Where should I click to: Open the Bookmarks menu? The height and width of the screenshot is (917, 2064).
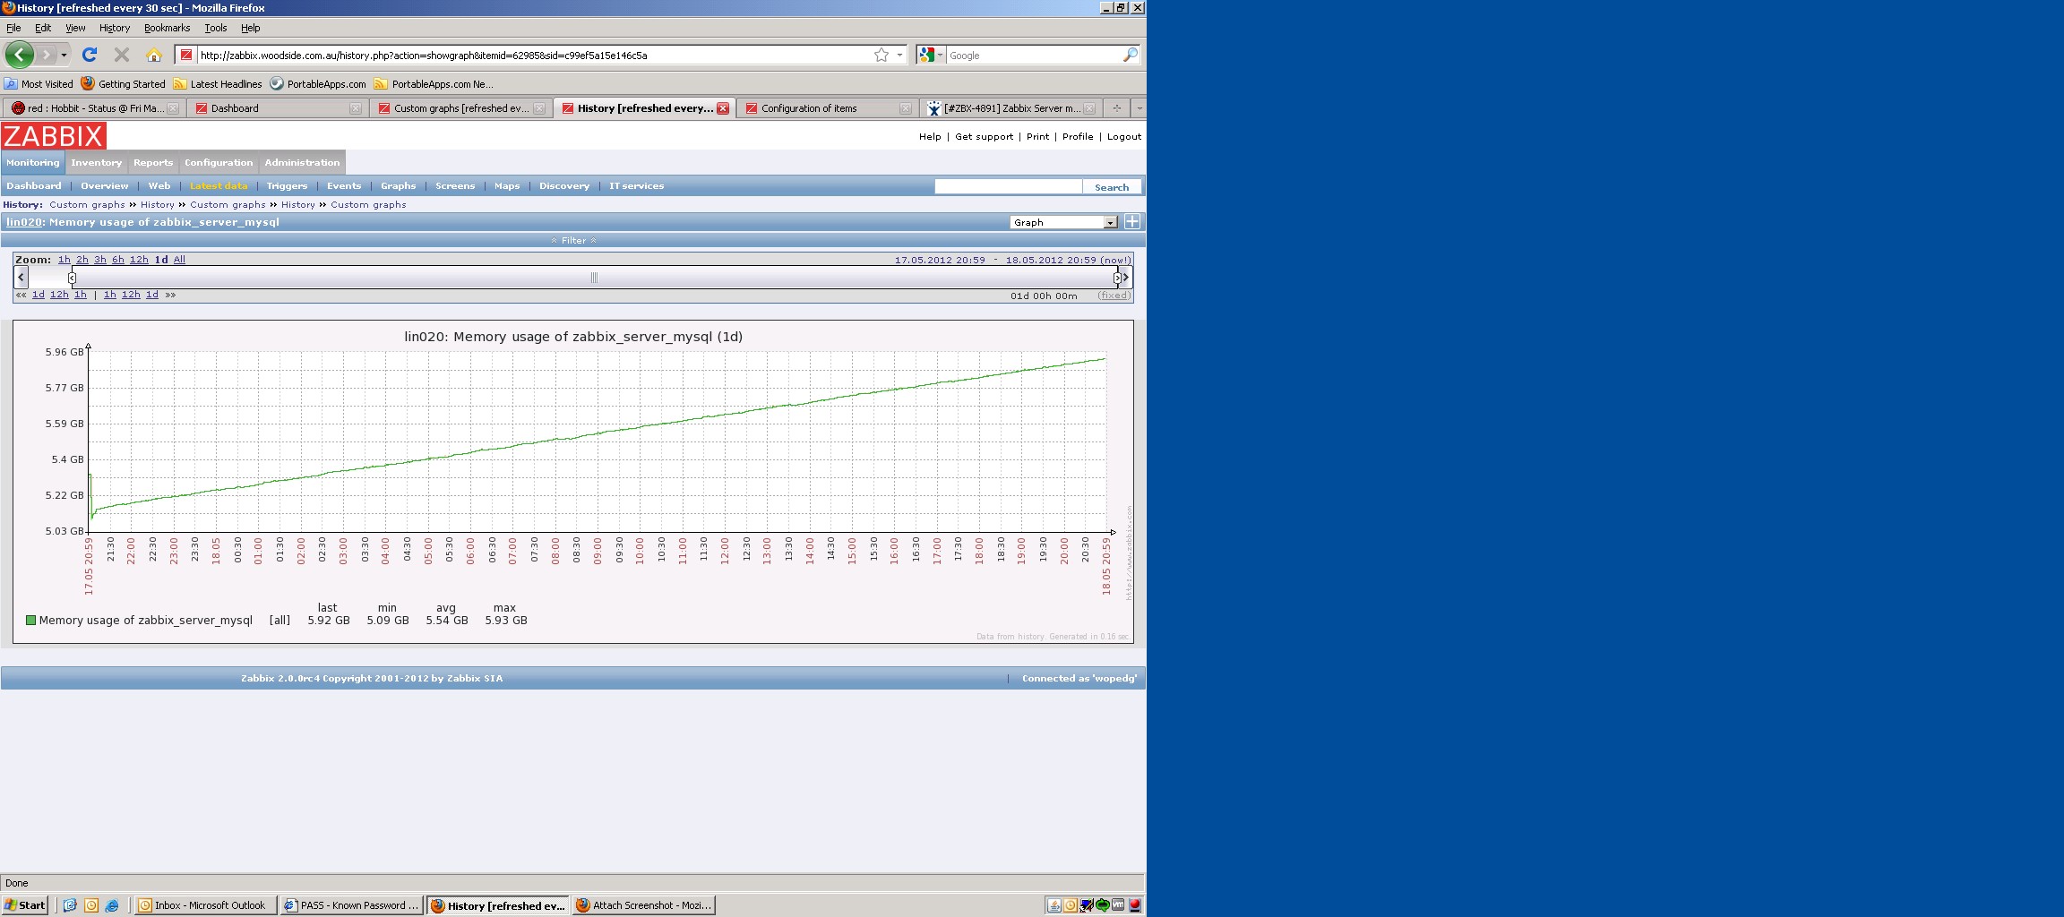[167, 28]
